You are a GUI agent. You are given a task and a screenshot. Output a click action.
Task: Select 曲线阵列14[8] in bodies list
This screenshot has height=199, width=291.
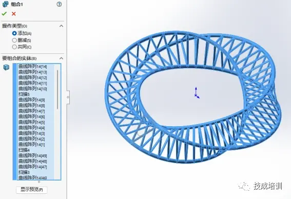click(32, 105)
